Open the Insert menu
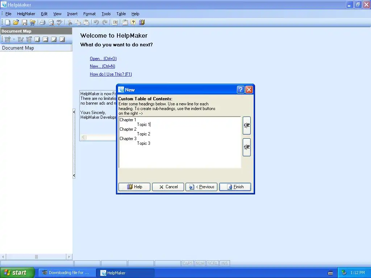The width and height of the screenshot is (371, 278). pos(72,14)
